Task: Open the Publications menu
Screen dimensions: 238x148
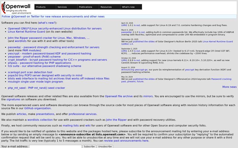Action: coord(88,7)
